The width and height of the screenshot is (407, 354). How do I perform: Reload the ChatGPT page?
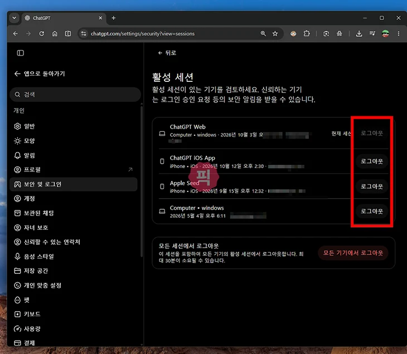(41, 34)
